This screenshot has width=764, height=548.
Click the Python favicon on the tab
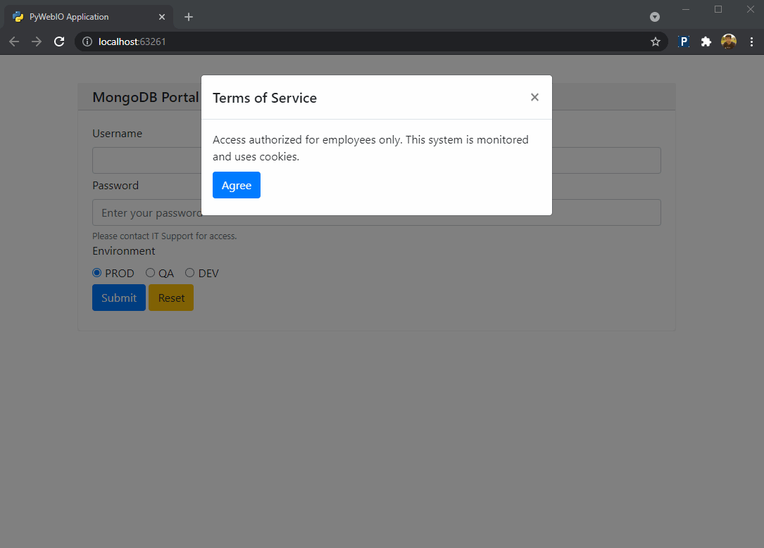(18, 17)
